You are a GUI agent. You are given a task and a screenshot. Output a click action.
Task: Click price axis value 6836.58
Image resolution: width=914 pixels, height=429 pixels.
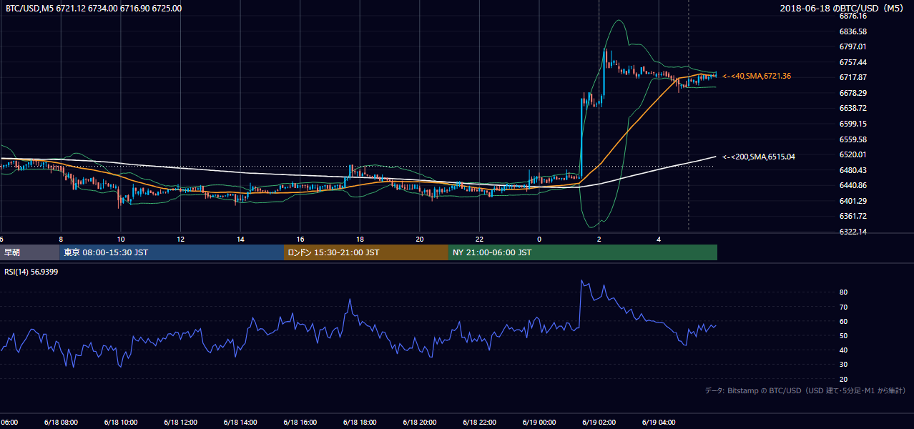[x=852, y=31]
